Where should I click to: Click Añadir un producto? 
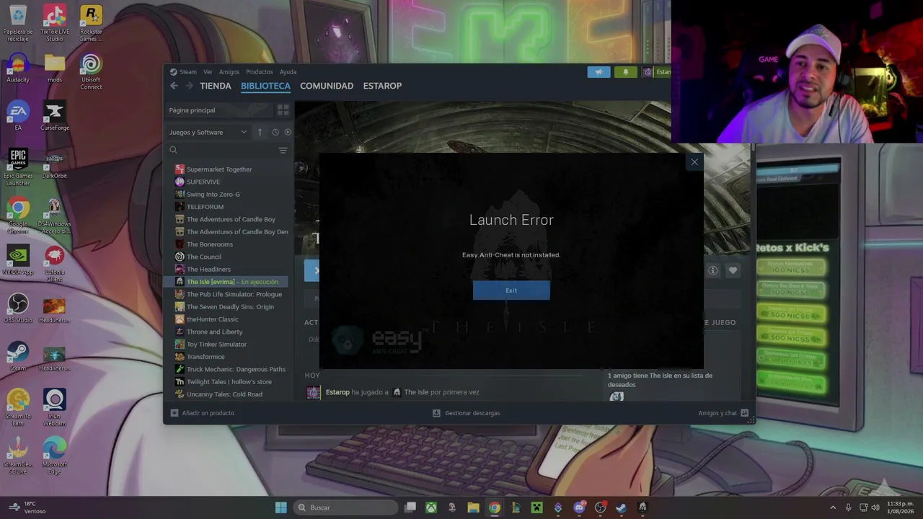[x=202, y=413]
